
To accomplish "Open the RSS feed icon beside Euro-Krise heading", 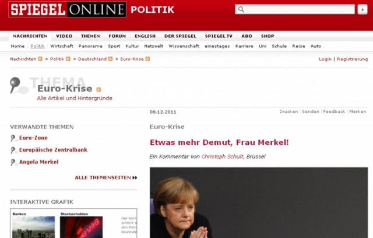I will [98, 89].
